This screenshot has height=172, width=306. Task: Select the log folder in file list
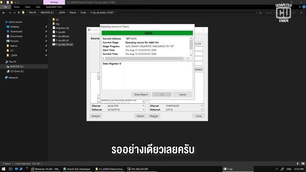(56, 24)
